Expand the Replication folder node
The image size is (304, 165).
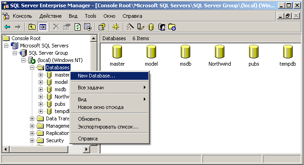pyautogui.click(x=32, y=133)
